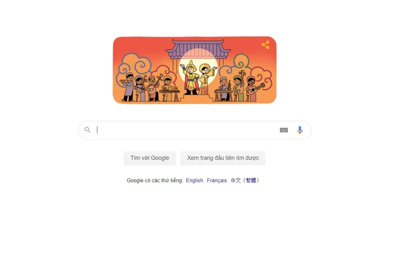Viewport: 396px width, 255px height.
Task: Start voice search with the microphone icon
Action: coord(300,130)
